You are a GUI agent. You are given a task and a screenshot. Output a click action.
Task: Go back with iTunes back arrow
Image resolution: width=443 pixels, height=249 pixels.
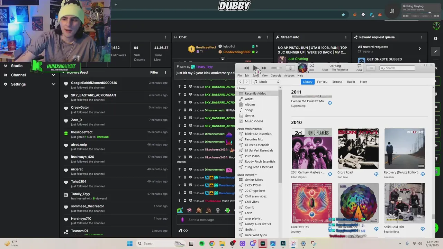coord(240,82)
